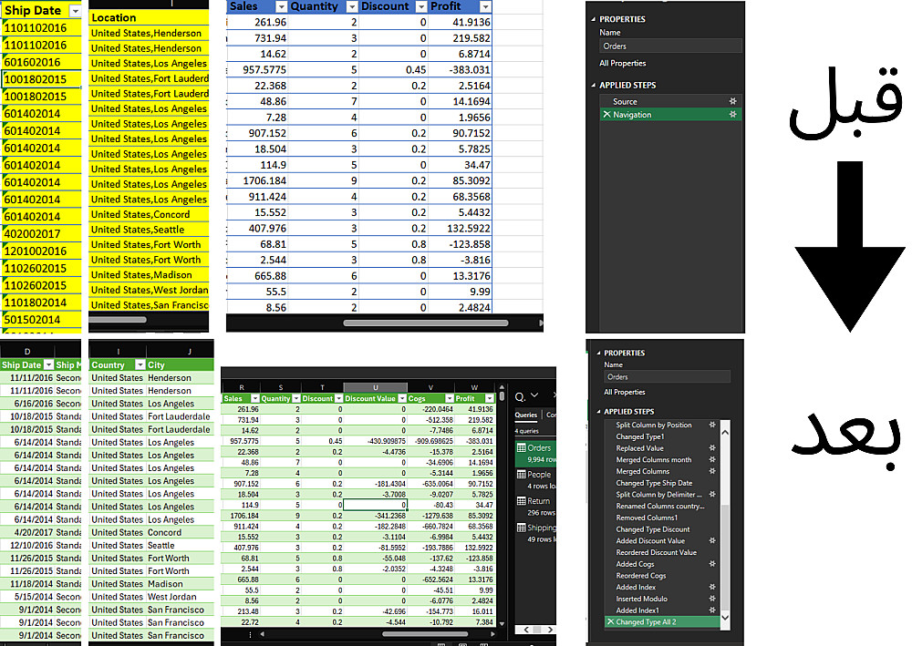Select column header J

190,352
